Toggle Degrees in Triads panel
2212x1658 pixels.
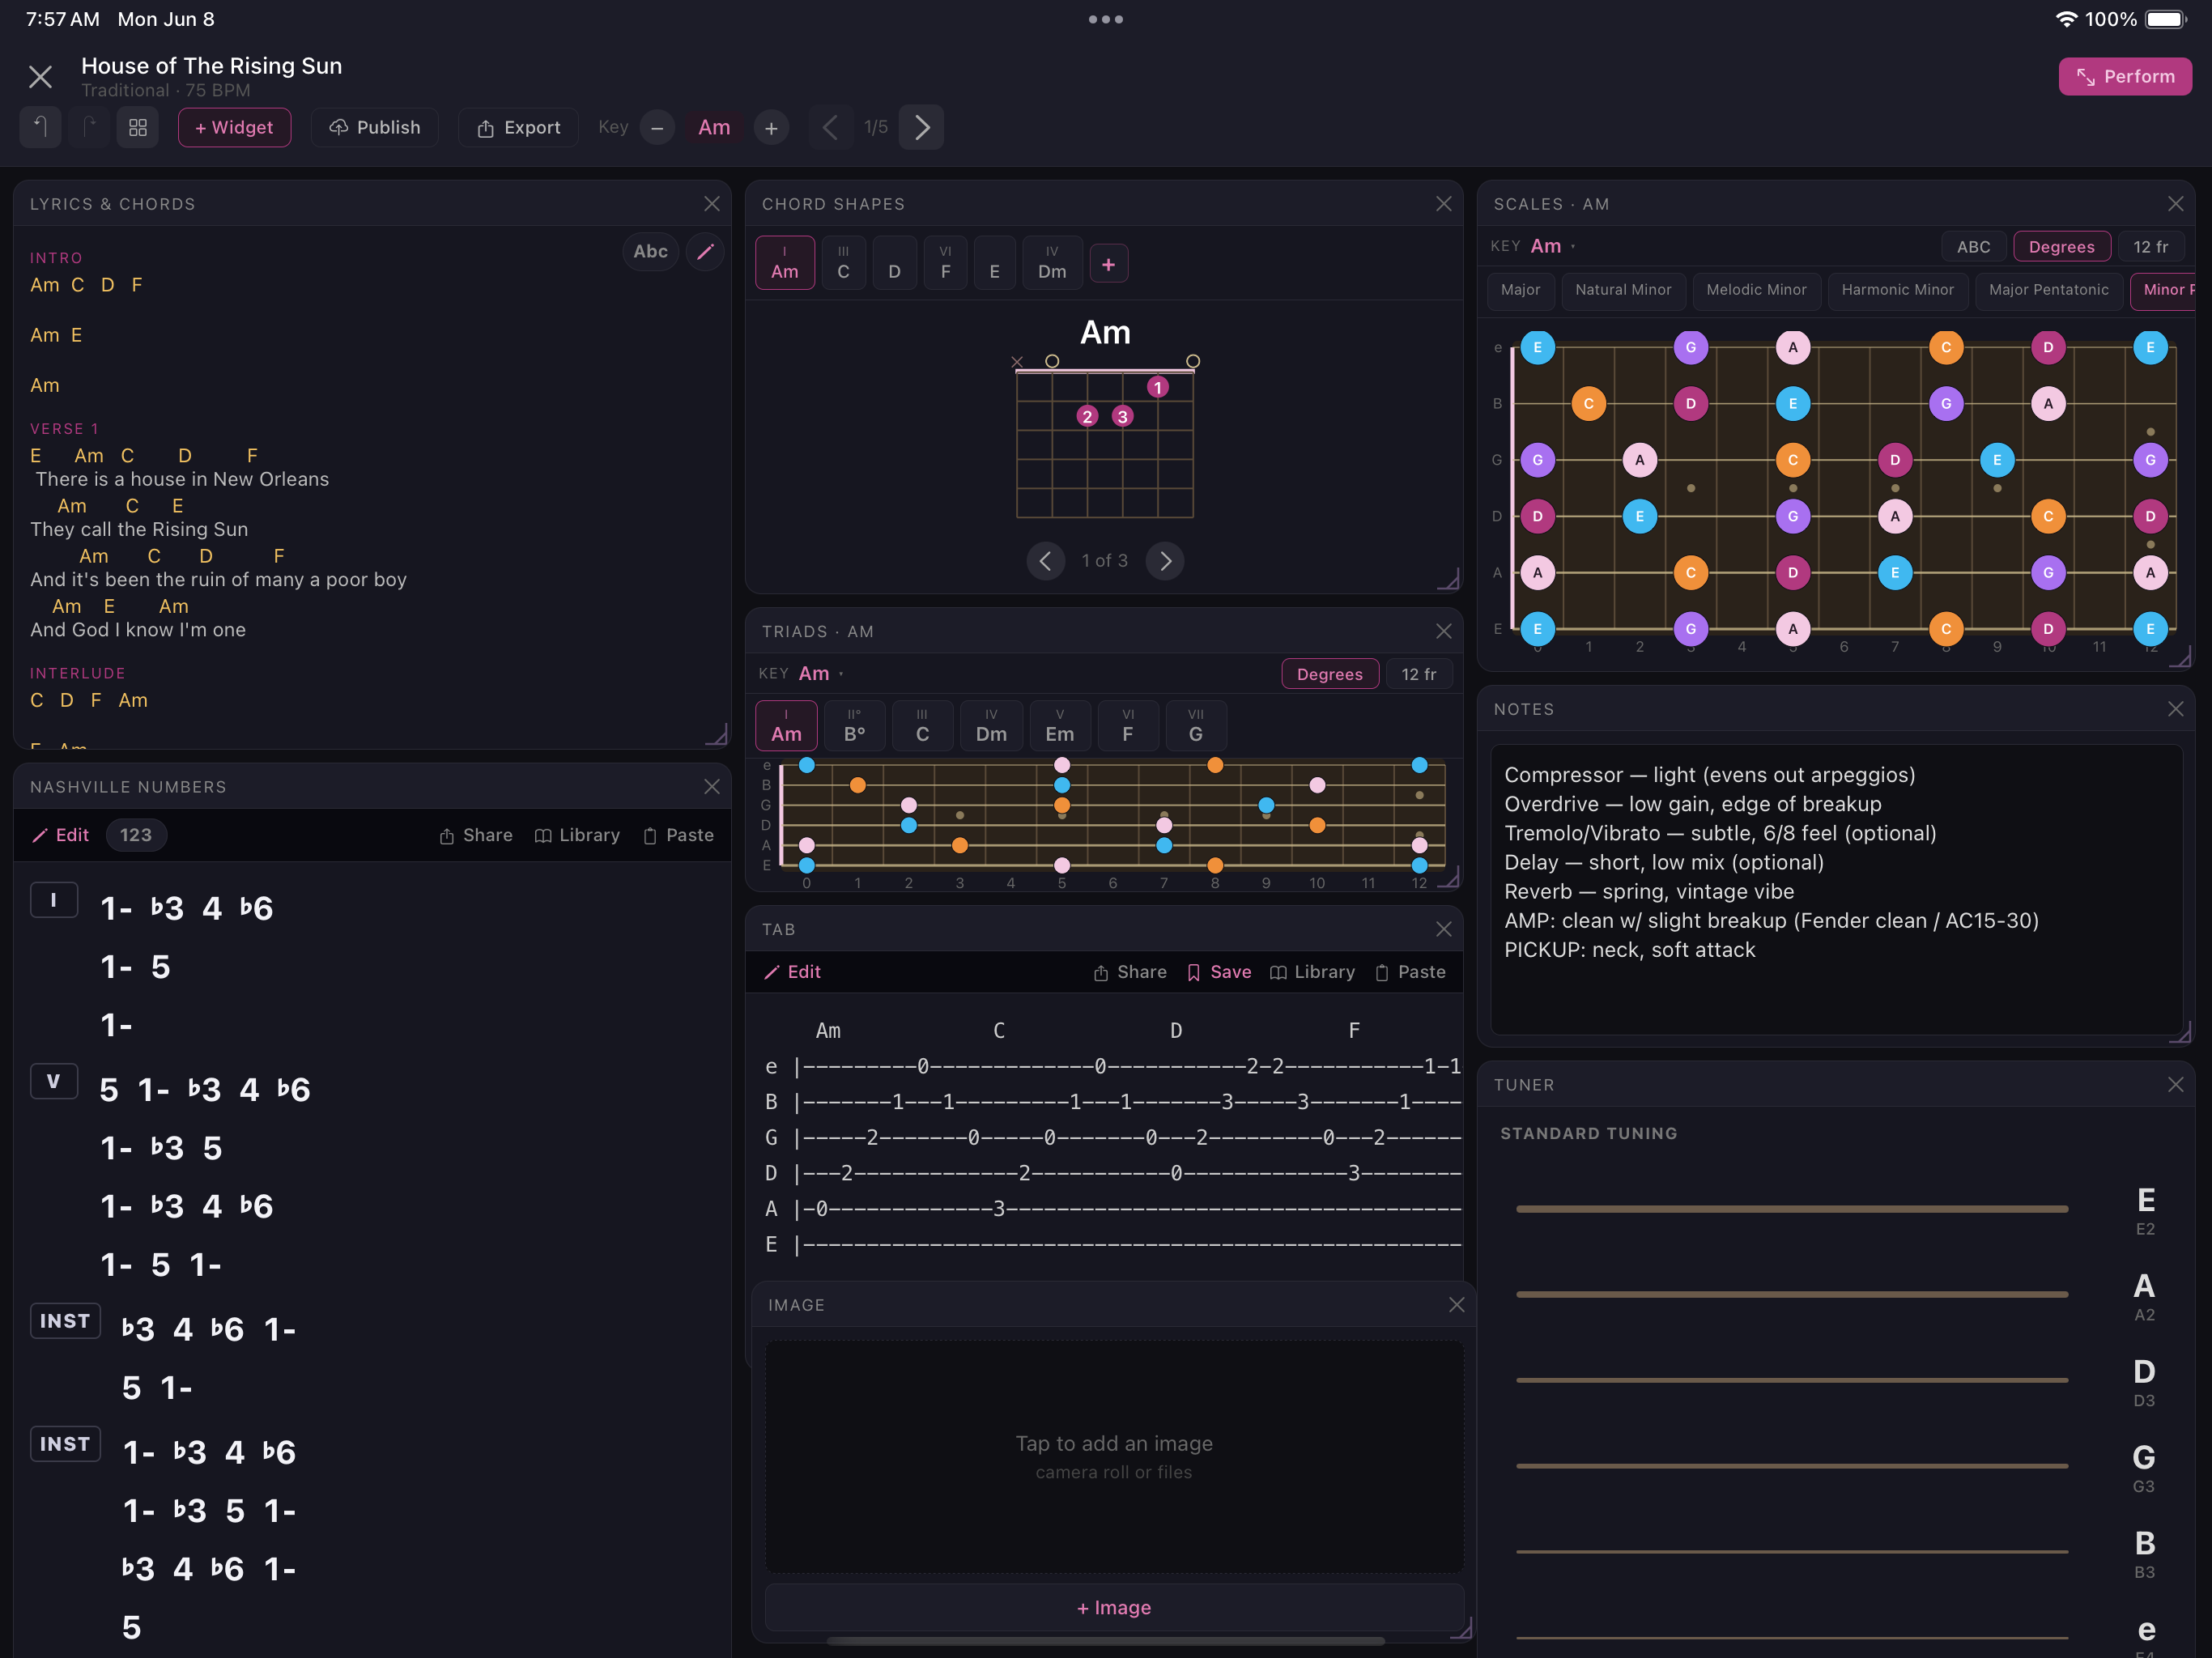[1329, 674]
